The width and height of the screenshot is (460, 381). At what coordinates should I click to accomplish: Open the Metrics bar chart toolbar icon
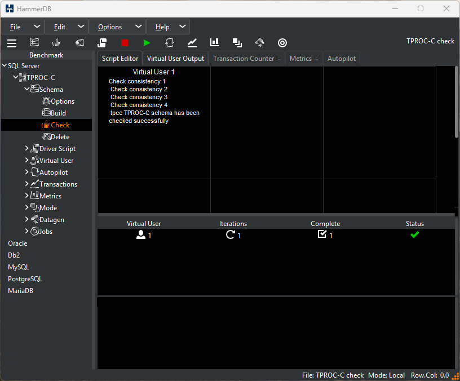[x=215, y=42]
